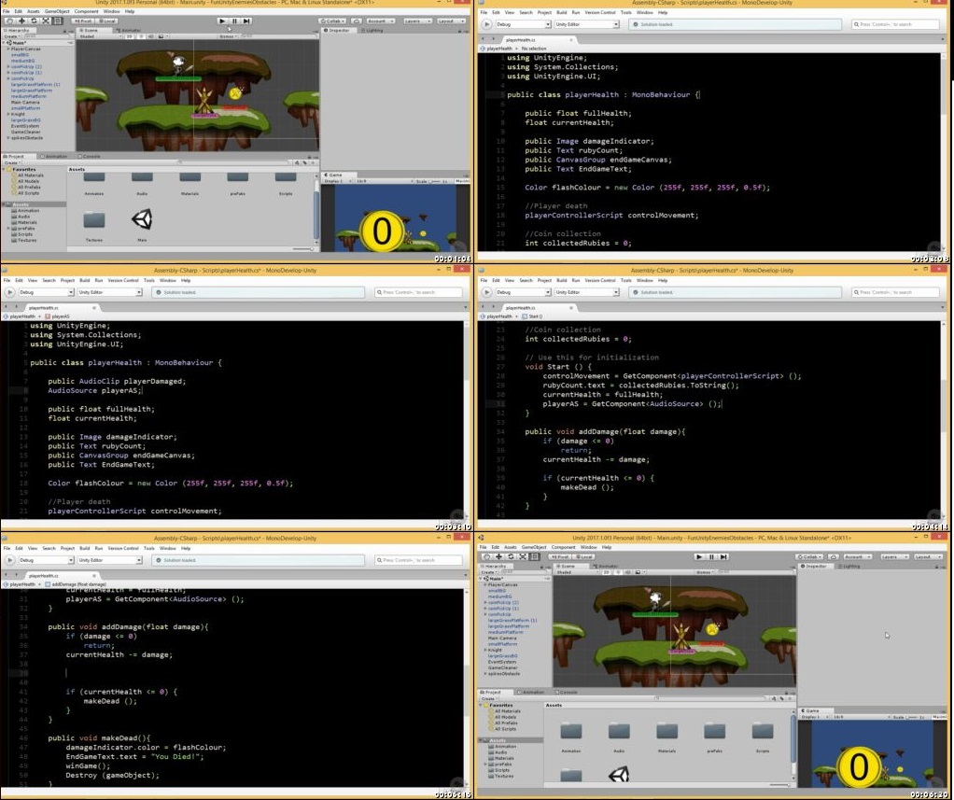
Task: Click the Step button in bottom-right Unity window
Action: (x=723, y=556)
